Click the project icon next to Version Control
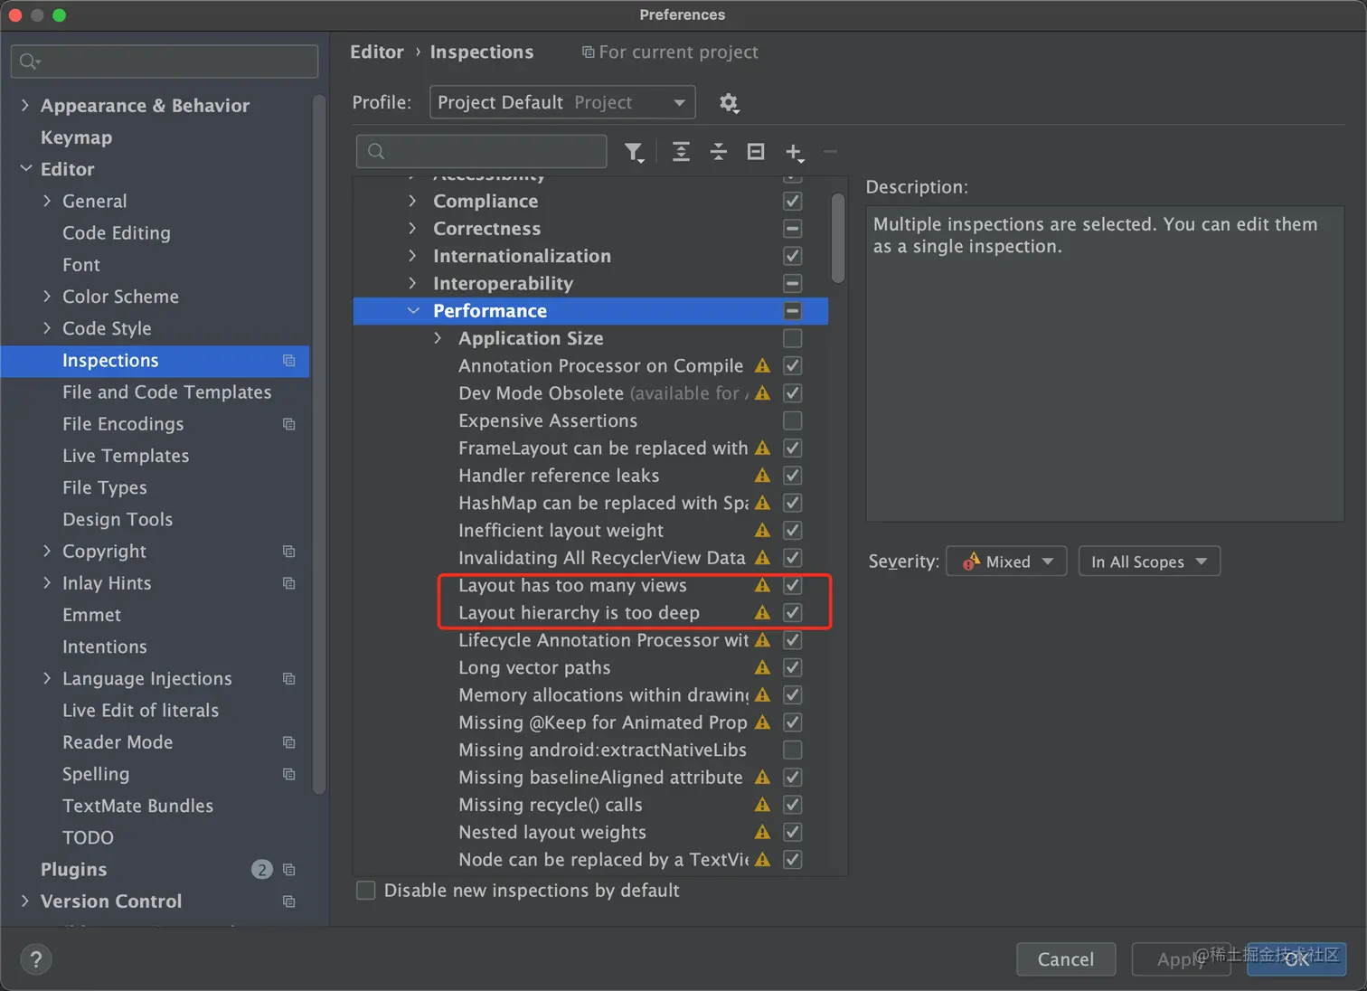Viewport: 1367px width, 991px height. coord(289,901)
